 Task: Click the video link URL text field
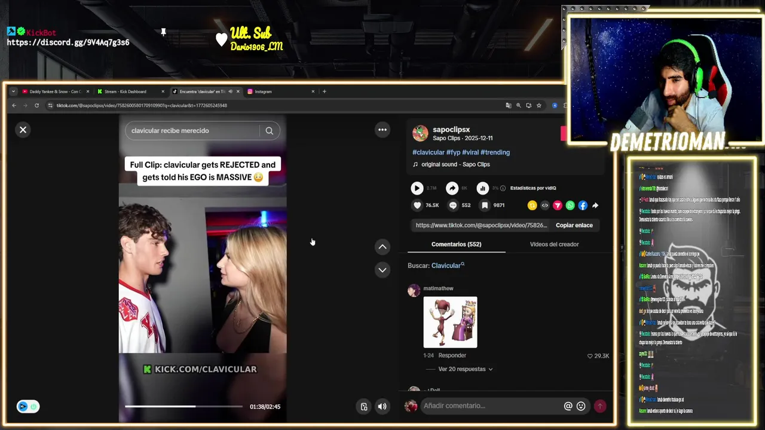pyautogui.click(x=481, y=225)
